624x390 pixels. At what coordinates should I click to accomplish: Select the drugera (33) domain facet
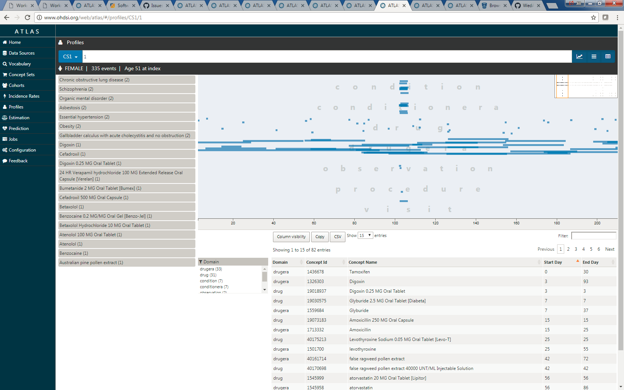coord(211,269)
